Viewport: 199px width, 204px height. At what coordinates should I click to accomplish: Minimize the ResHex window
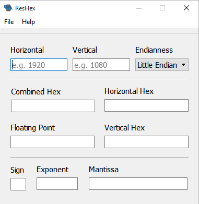tap(139, 8)
